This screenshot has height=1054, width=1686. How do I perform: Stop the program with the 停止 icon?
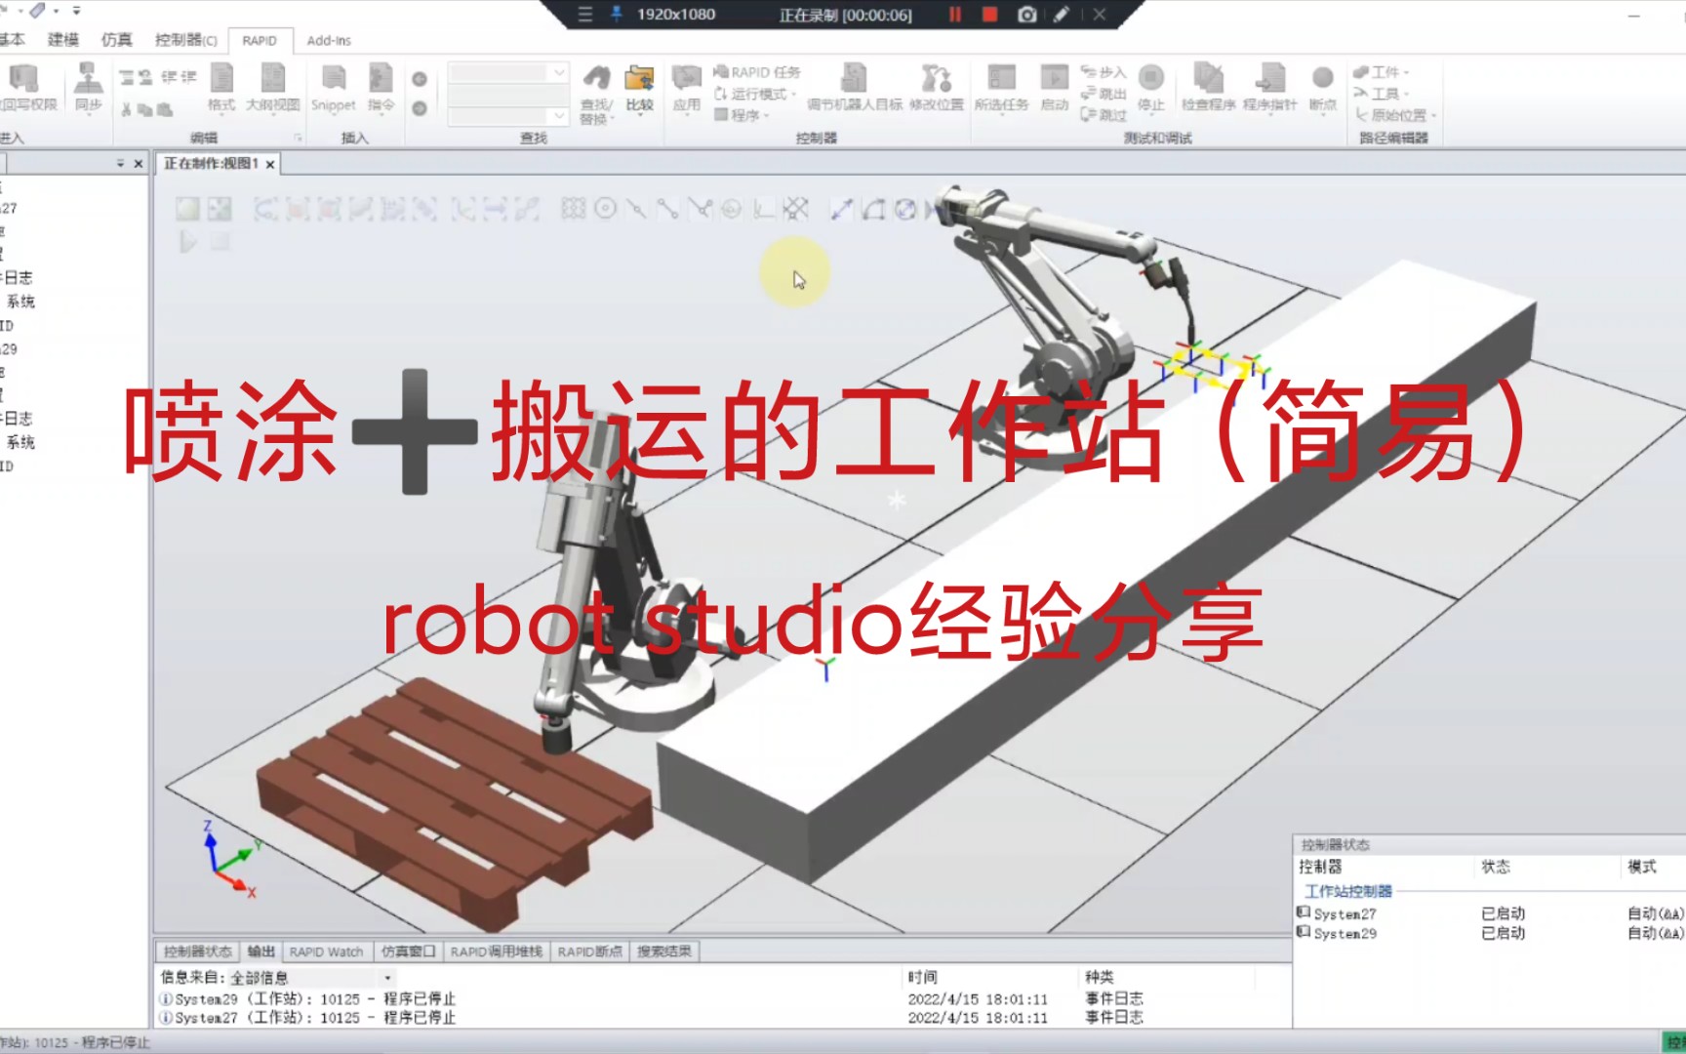click(1151, 78)
